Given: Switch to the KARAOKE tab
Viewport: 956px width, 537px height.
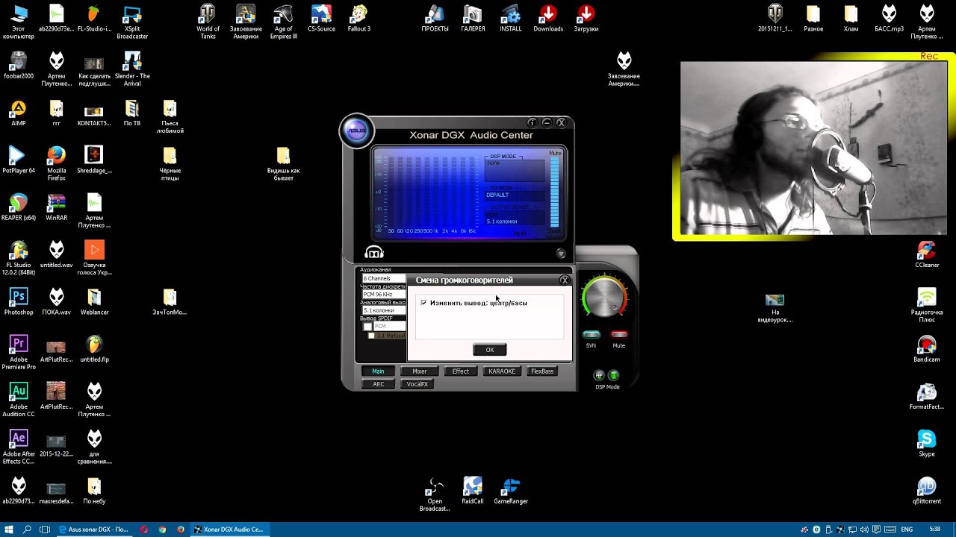Looking at the screenshot, I should tap(501, 371).
